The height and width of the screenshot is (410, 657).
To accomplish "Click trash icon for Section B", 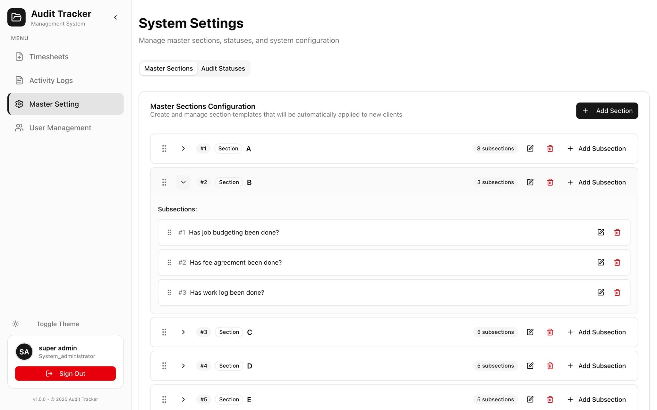I will pyautogui.click(x=550, y=182).
